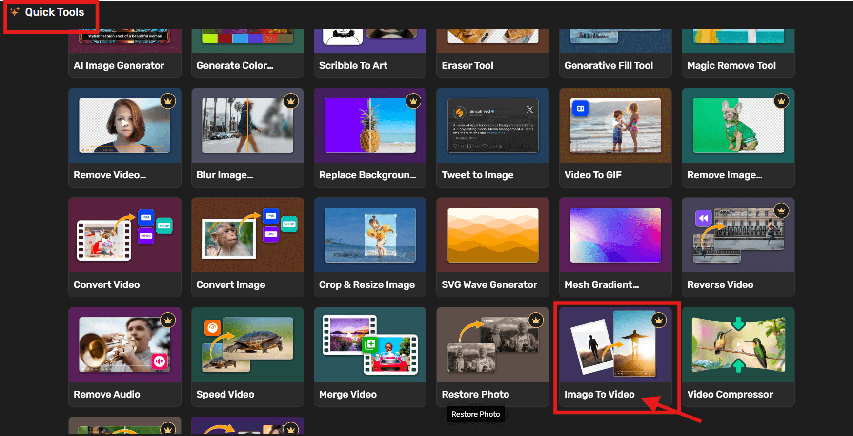Click the Replace Background pineapple thumbnail
The height and width of the screenshot is (436, 853).
point(370,126)
